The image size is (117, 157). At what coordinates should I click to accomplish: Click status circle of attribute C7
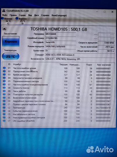pyautogui.click(x=4, y=121)
